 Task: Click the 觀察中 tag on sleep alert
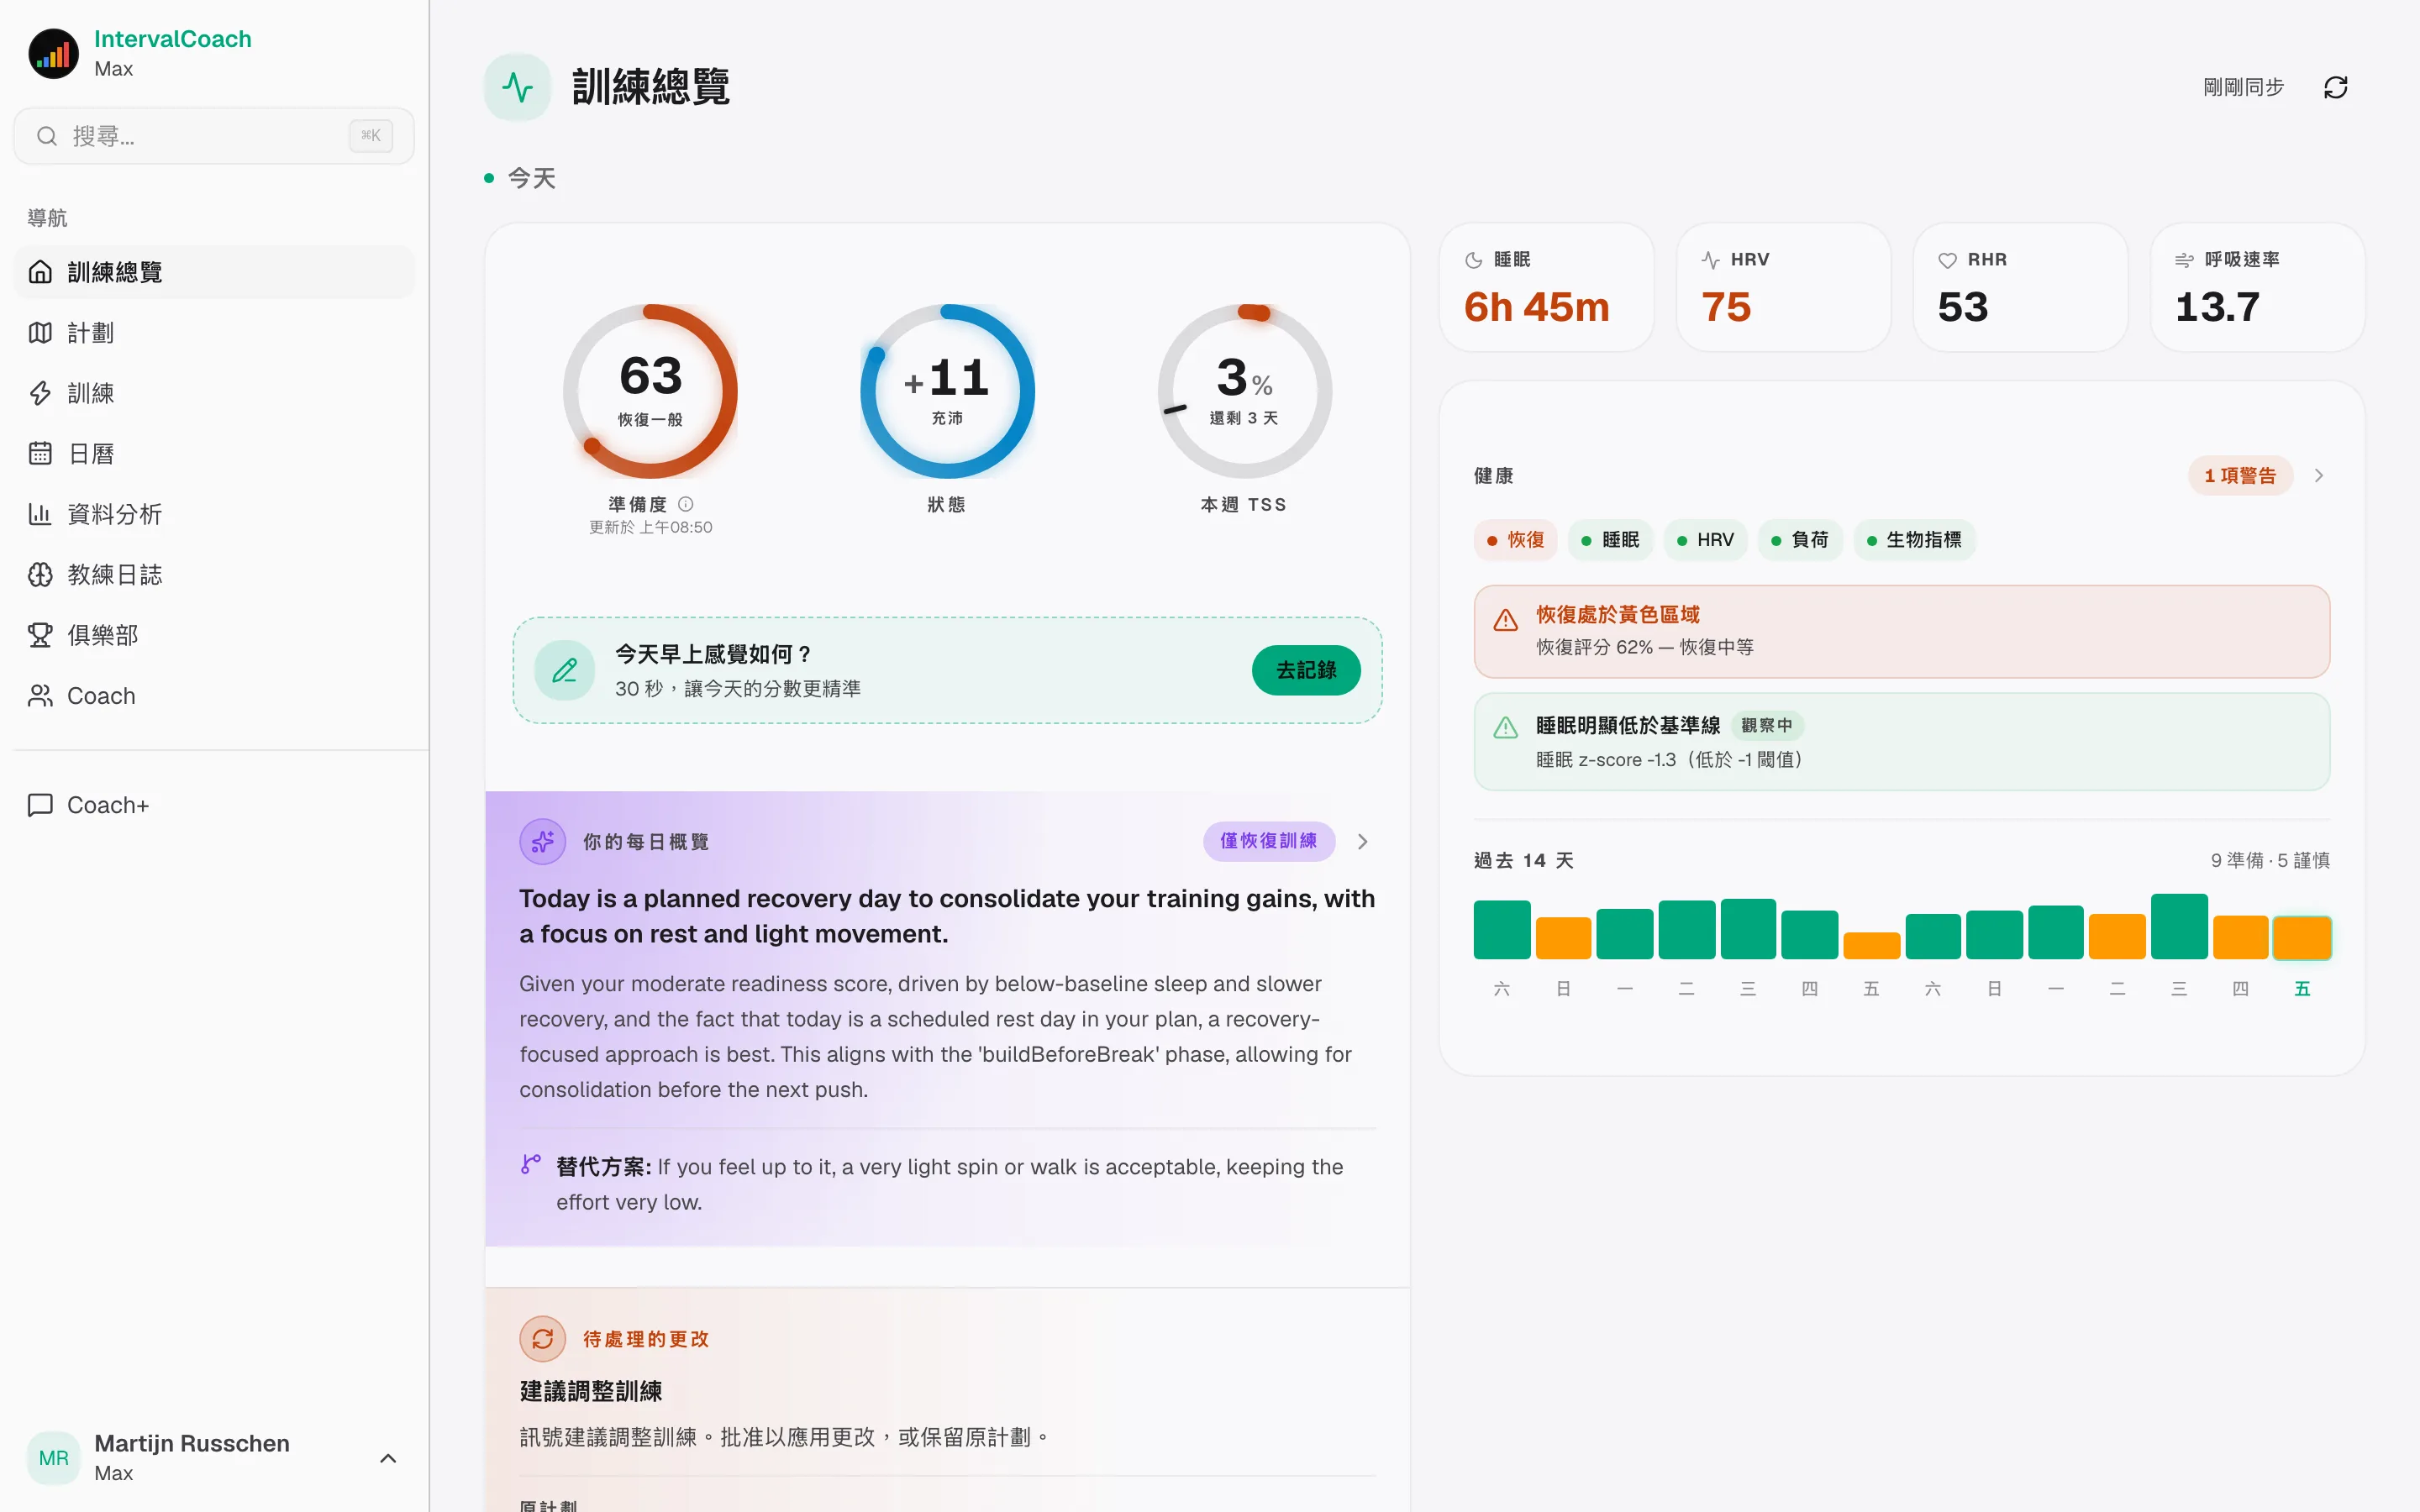1767,725
